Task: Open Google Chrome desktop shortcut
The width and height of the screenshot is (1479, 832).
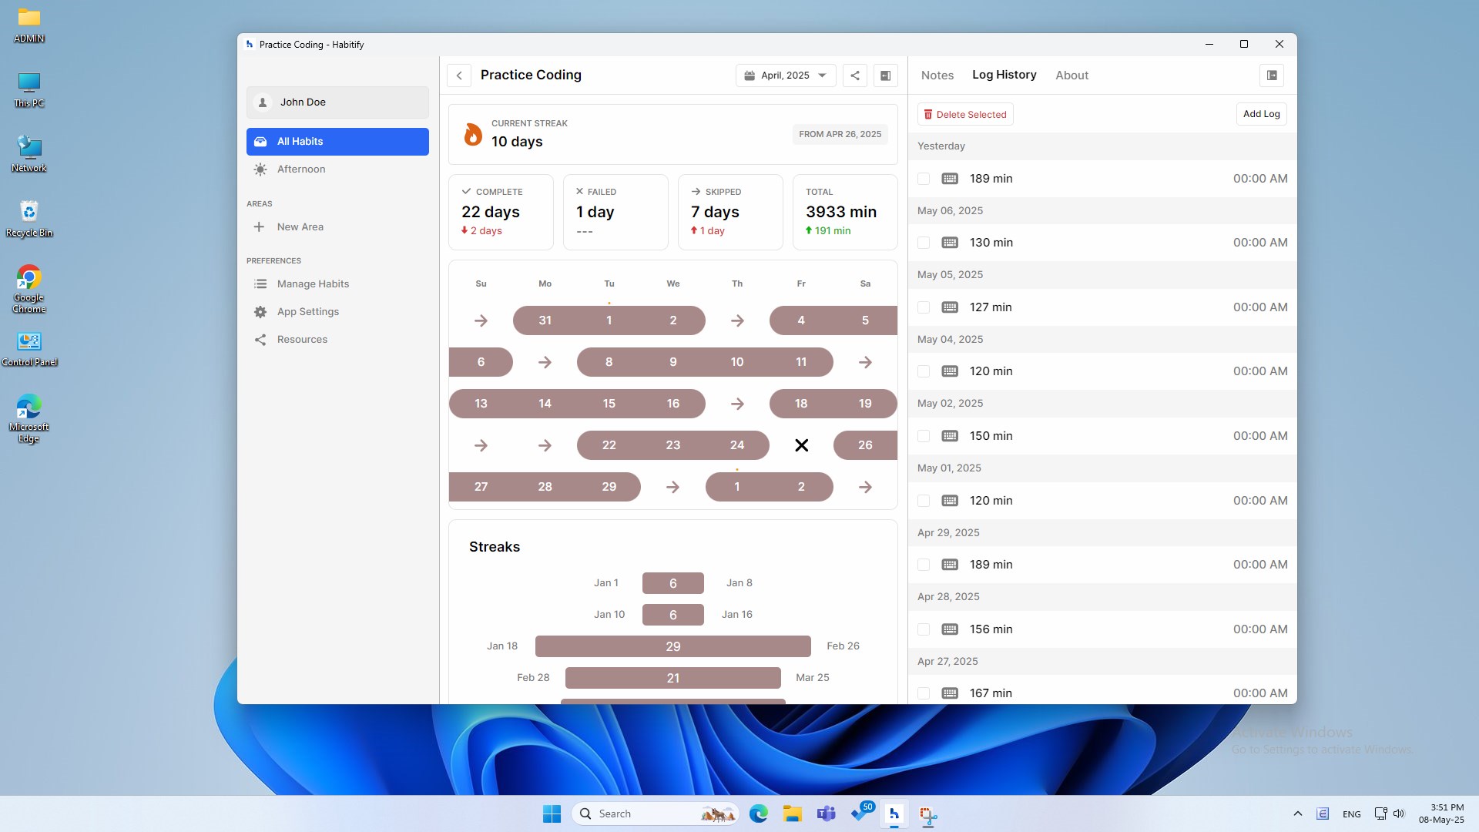Action: tap(29, 289)
